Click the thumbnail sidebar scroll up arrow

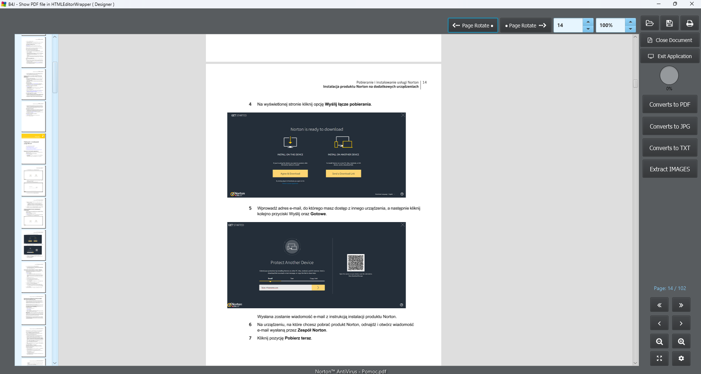[x=55, y=37]
